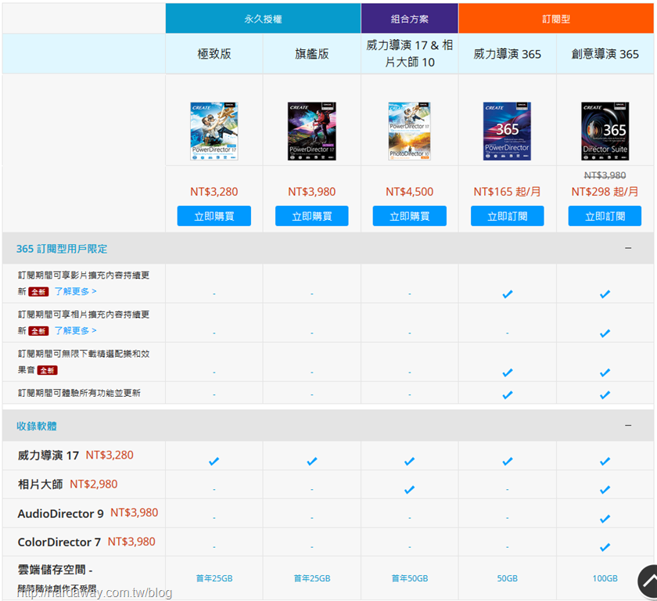Click 立即購買 under the 旗艦版 NT$3,980 price
657x601 pixels.
click(x=312, y=216)
